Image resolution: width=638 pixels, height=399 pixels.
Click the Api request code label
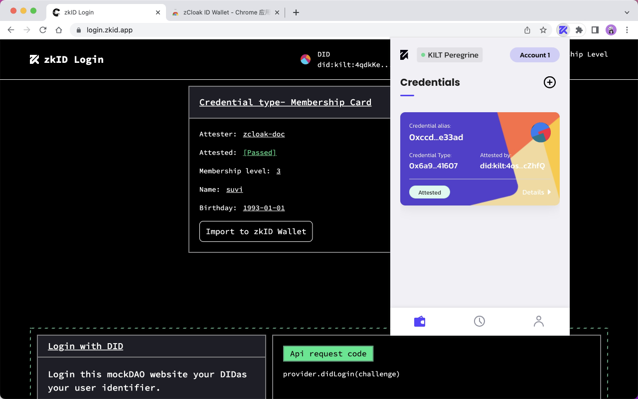coord(328,354)
